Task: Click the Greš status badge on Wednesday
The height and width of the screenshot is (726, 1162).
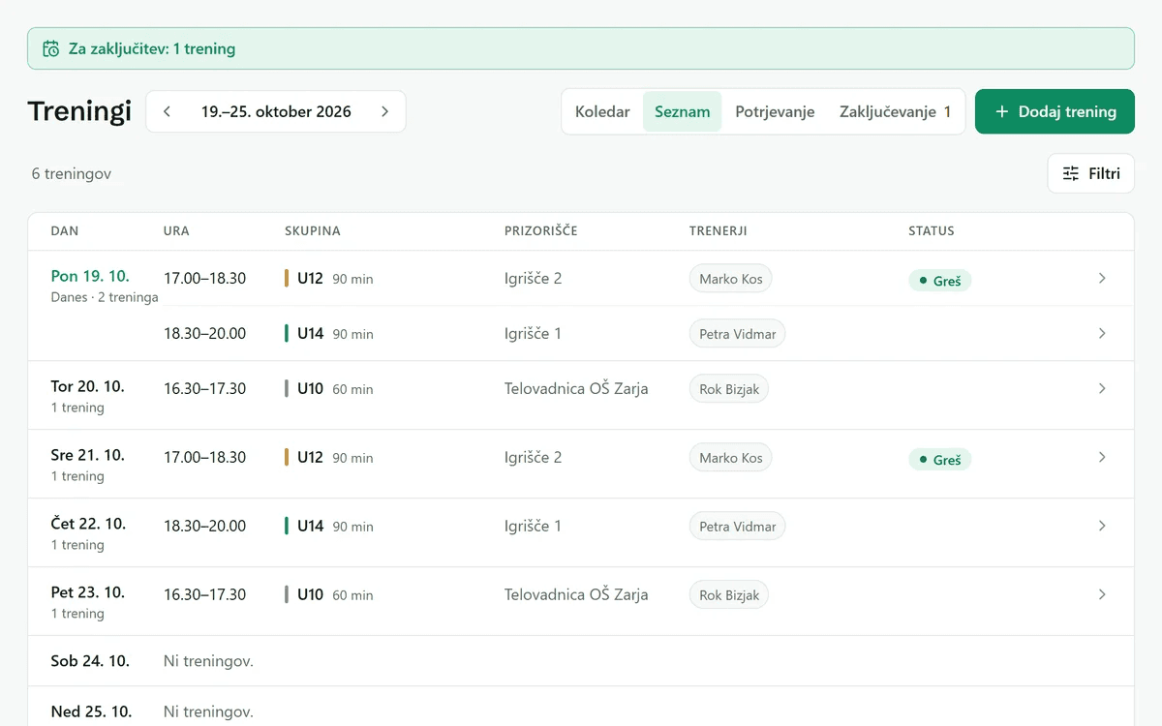Action: click(939, 460)
